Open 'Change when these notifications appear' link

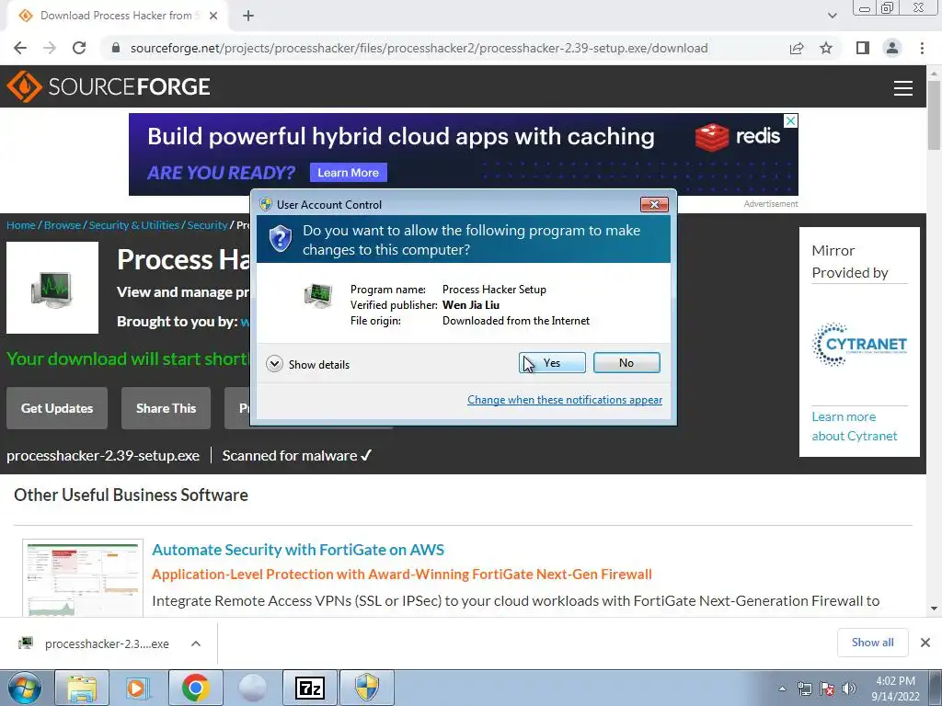tap(565, 400)
